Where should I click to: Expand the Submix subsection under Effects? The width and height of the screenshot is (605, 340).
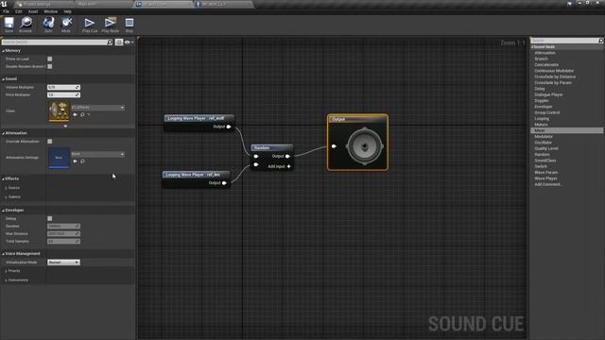pos(6,197)
